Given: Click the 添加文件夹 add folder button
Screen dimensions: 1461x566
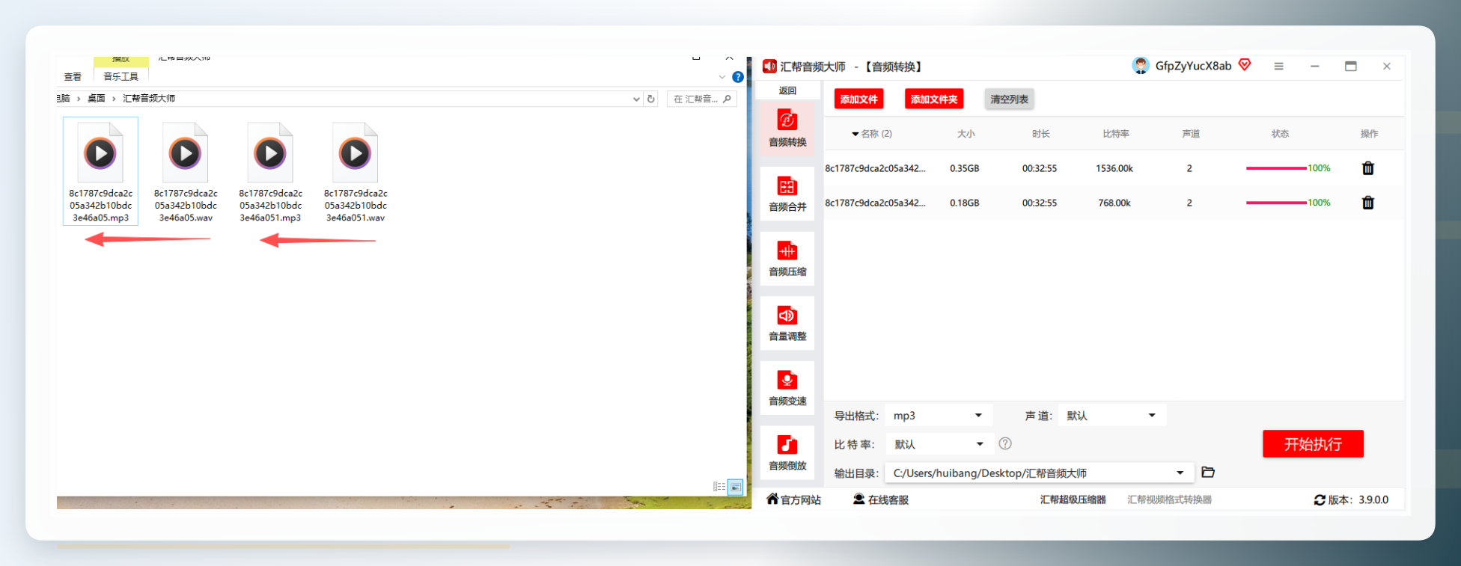Looking at the screenshot, I should click(934, 99).
